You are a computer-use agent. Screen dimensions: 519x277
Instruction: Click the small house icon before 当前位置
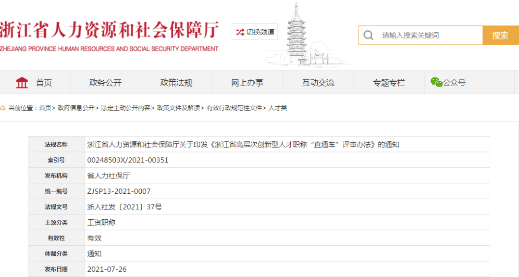(x=3, y=108)
